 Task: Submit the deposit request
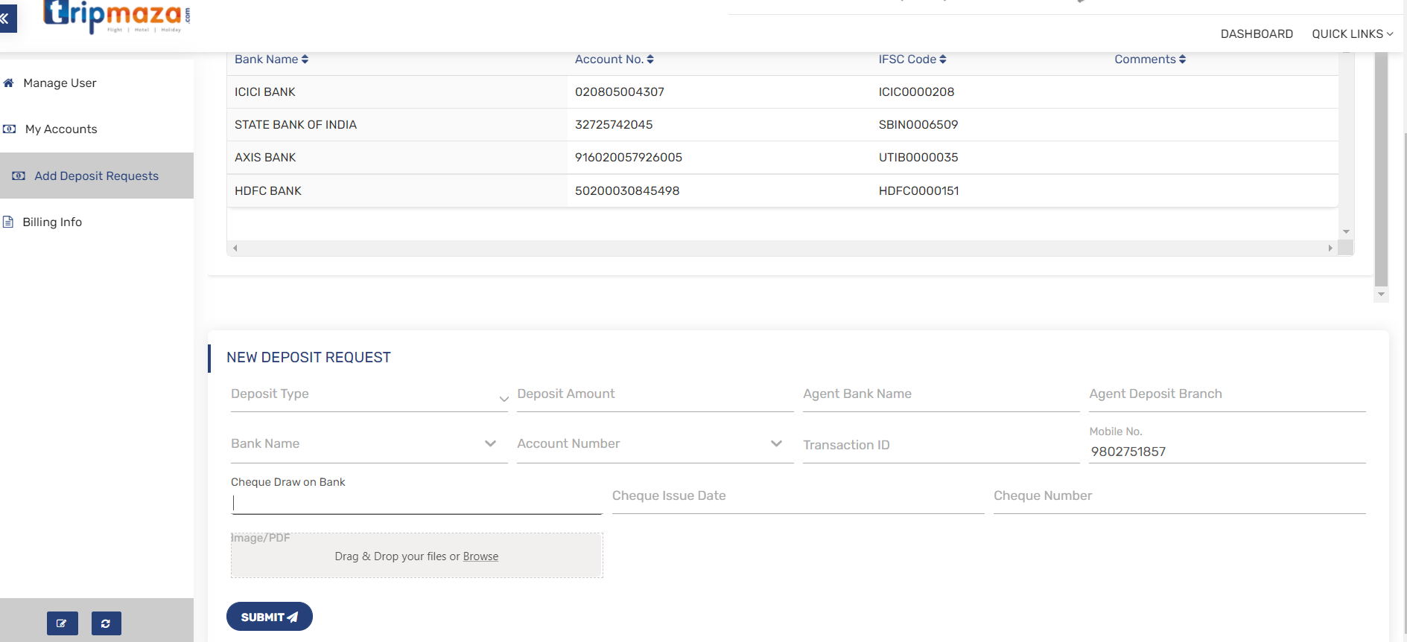coord(269,617)
